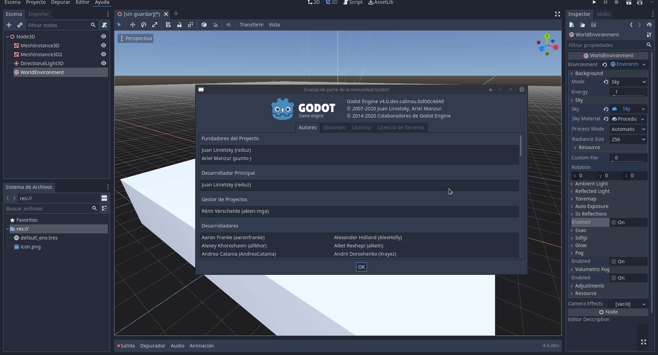
Task: Open Process Mode Automatic dropdown
Action: point(628,129)
